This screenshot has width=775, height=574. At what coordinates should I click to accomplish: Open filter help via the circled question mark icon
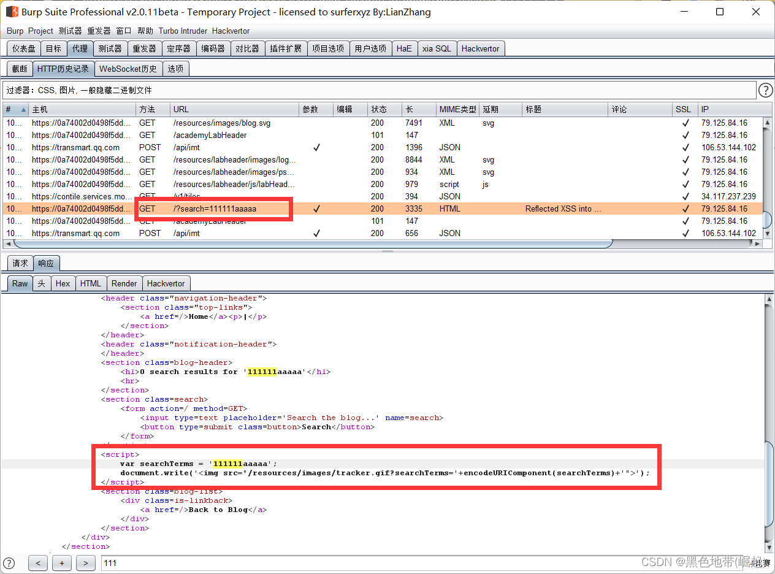pos(765,90)
